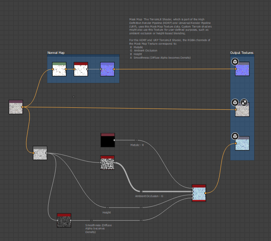Select the channel merge node with four inputs
271x241 pixels.
click(x=199, y=193)
